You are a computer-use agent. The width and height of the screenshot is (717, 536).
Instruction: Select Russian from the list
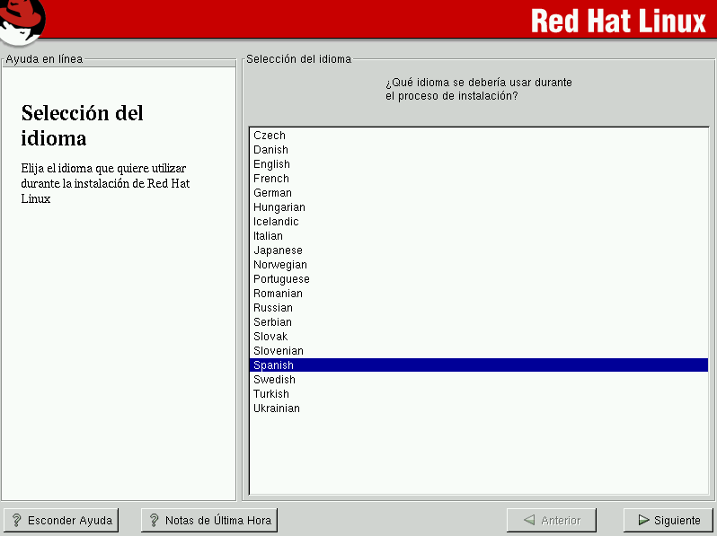[273, 308]
